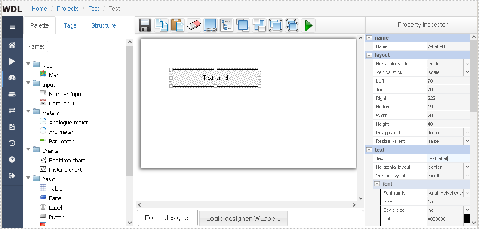Open Font family dropdown
Viewport: 479px width, 229px height.
[x=467, y=192]
